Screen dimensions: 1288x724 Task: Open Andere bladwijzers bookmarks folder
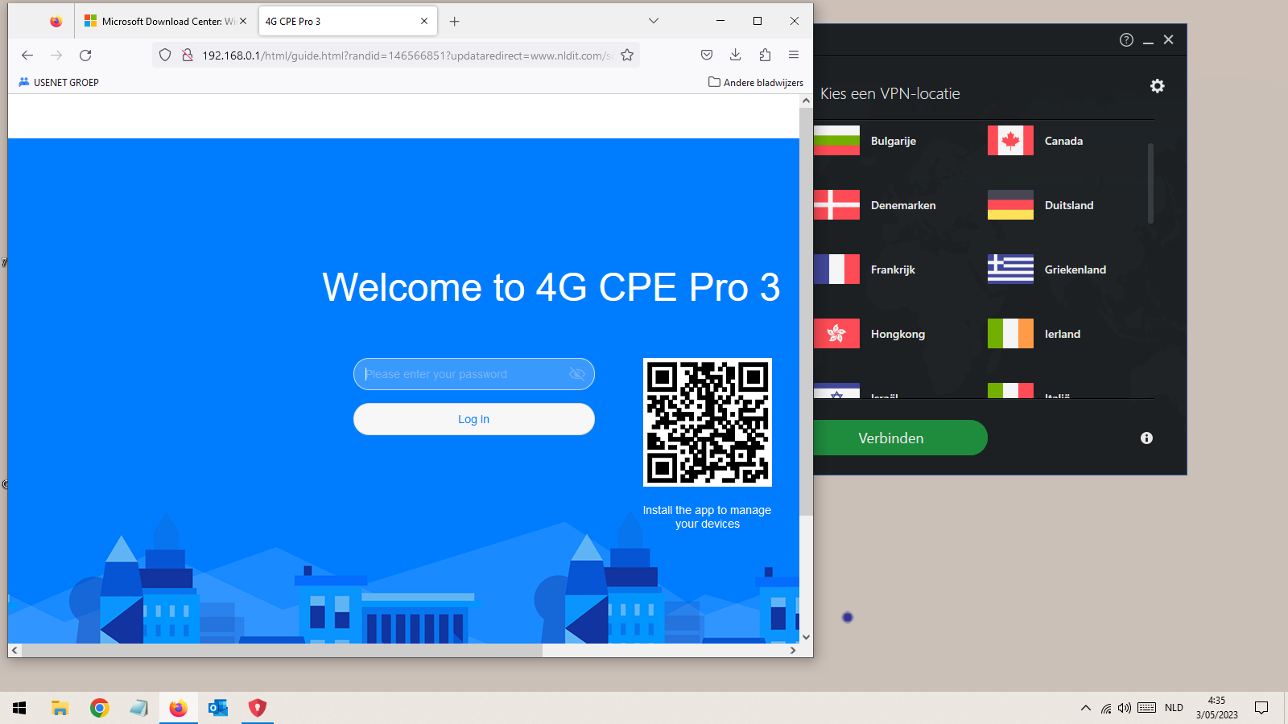756,82
